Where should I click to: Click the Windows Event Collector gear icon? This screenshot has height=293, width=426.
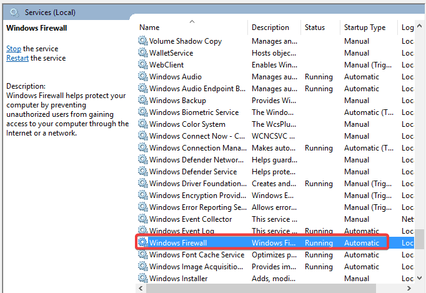coord(142,219)
